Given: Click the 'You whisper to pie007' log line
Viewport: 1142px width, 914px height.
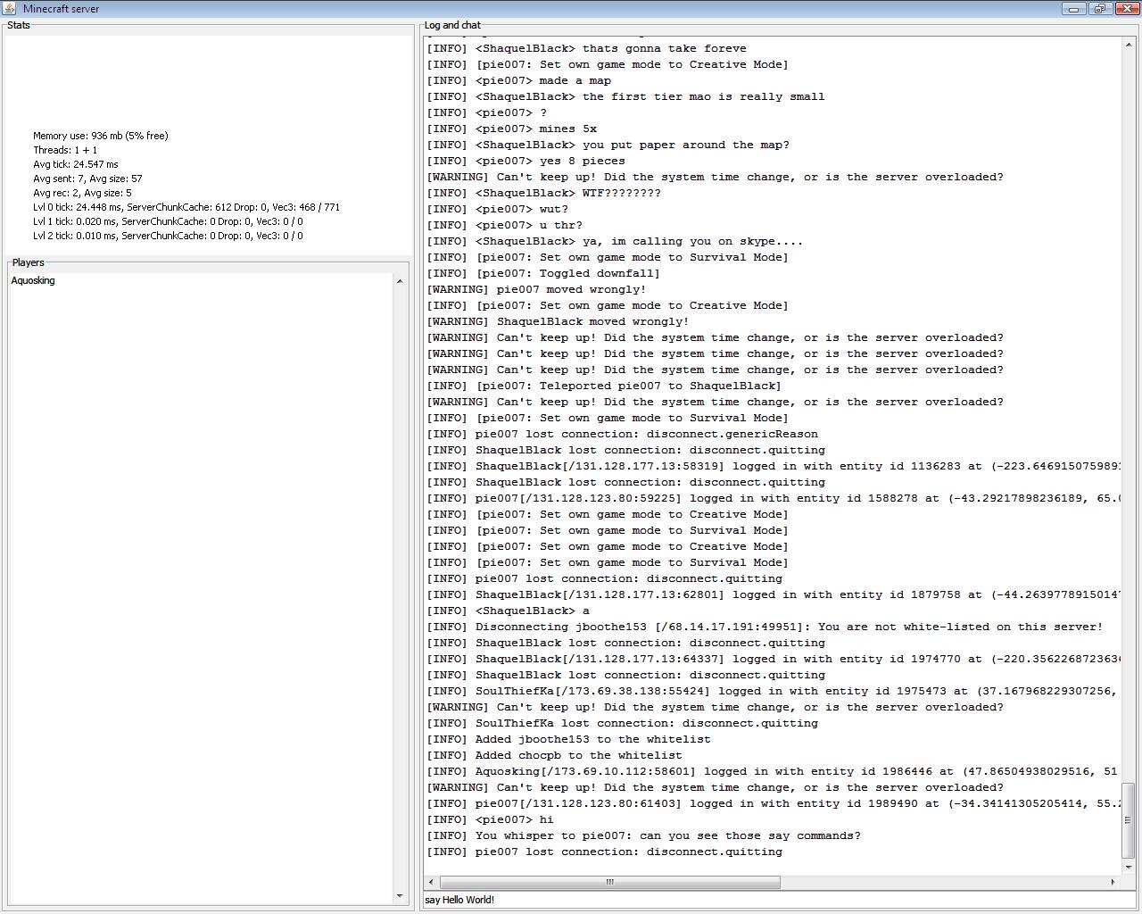Looking at the screenshot, I should [x=644, y=835].
